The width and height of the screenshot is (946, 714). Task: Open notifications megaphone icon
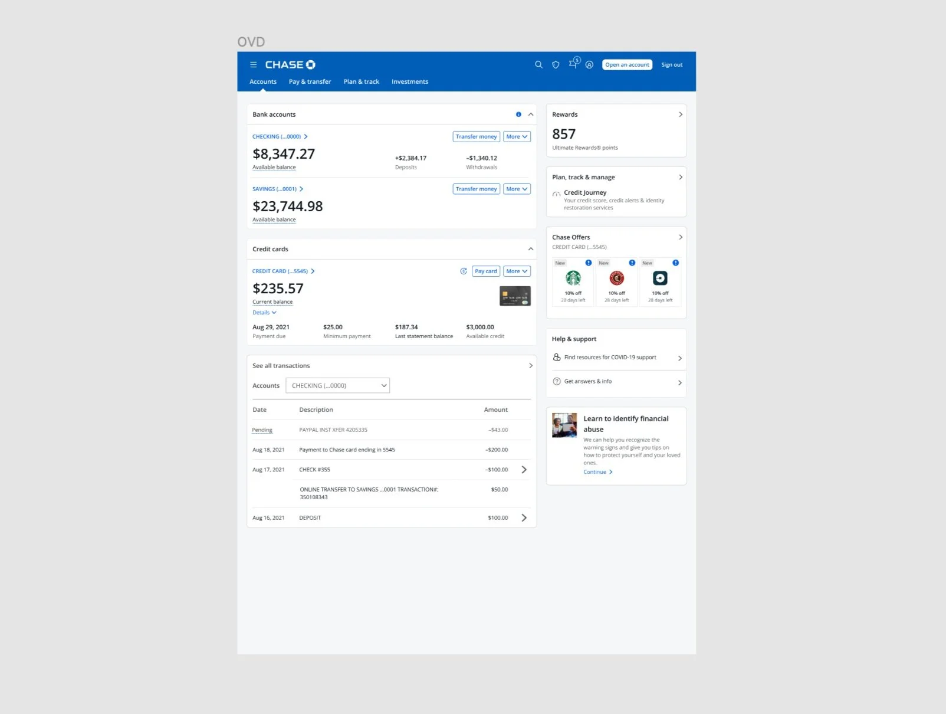pyautogui.click(x=573, y=63)
